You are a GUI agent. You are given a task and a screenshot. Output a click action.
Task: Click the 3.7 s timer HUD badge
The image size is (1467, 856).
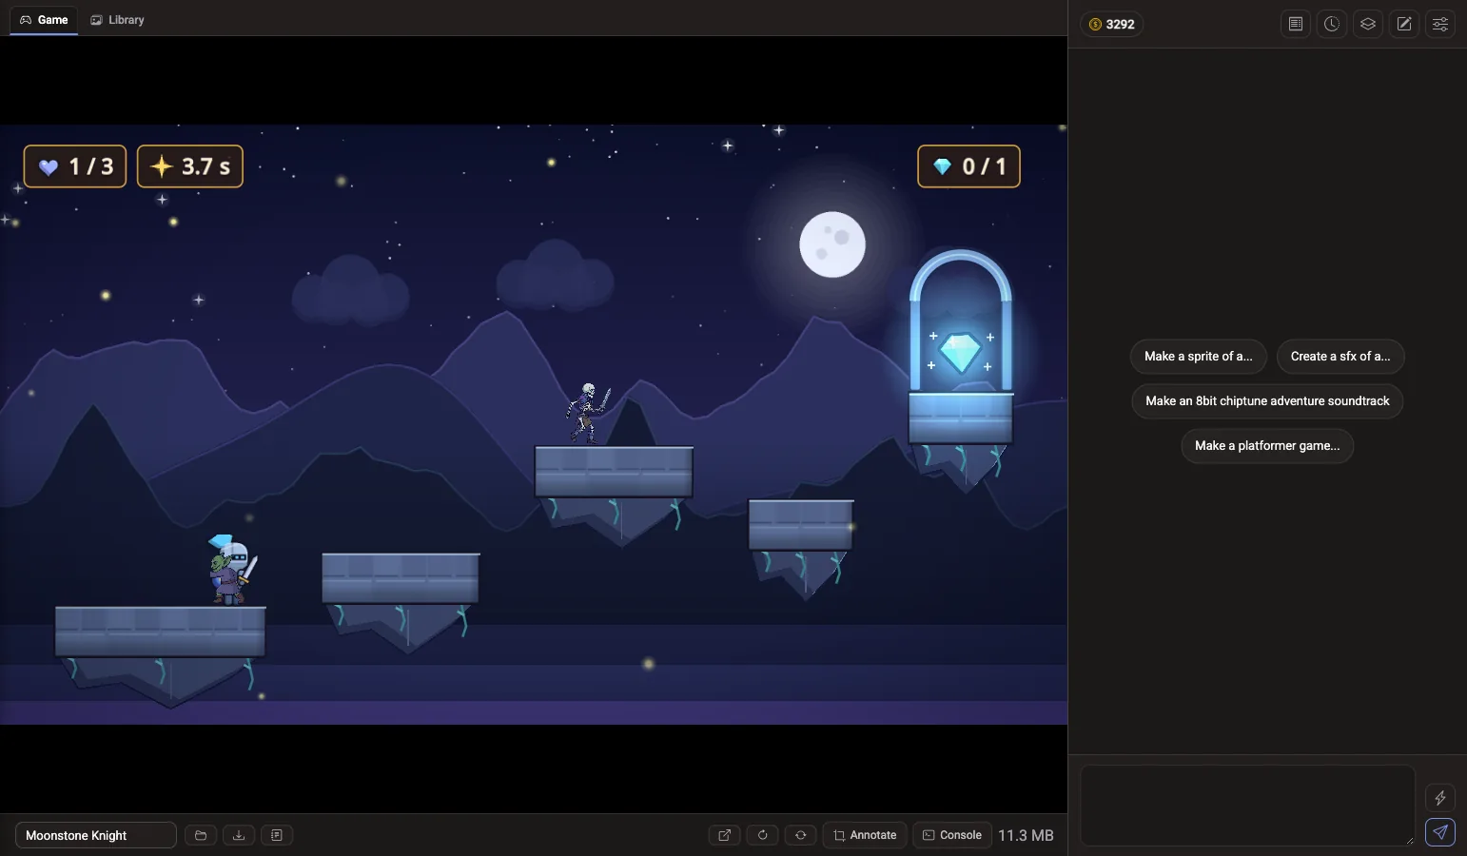(190, 166)
